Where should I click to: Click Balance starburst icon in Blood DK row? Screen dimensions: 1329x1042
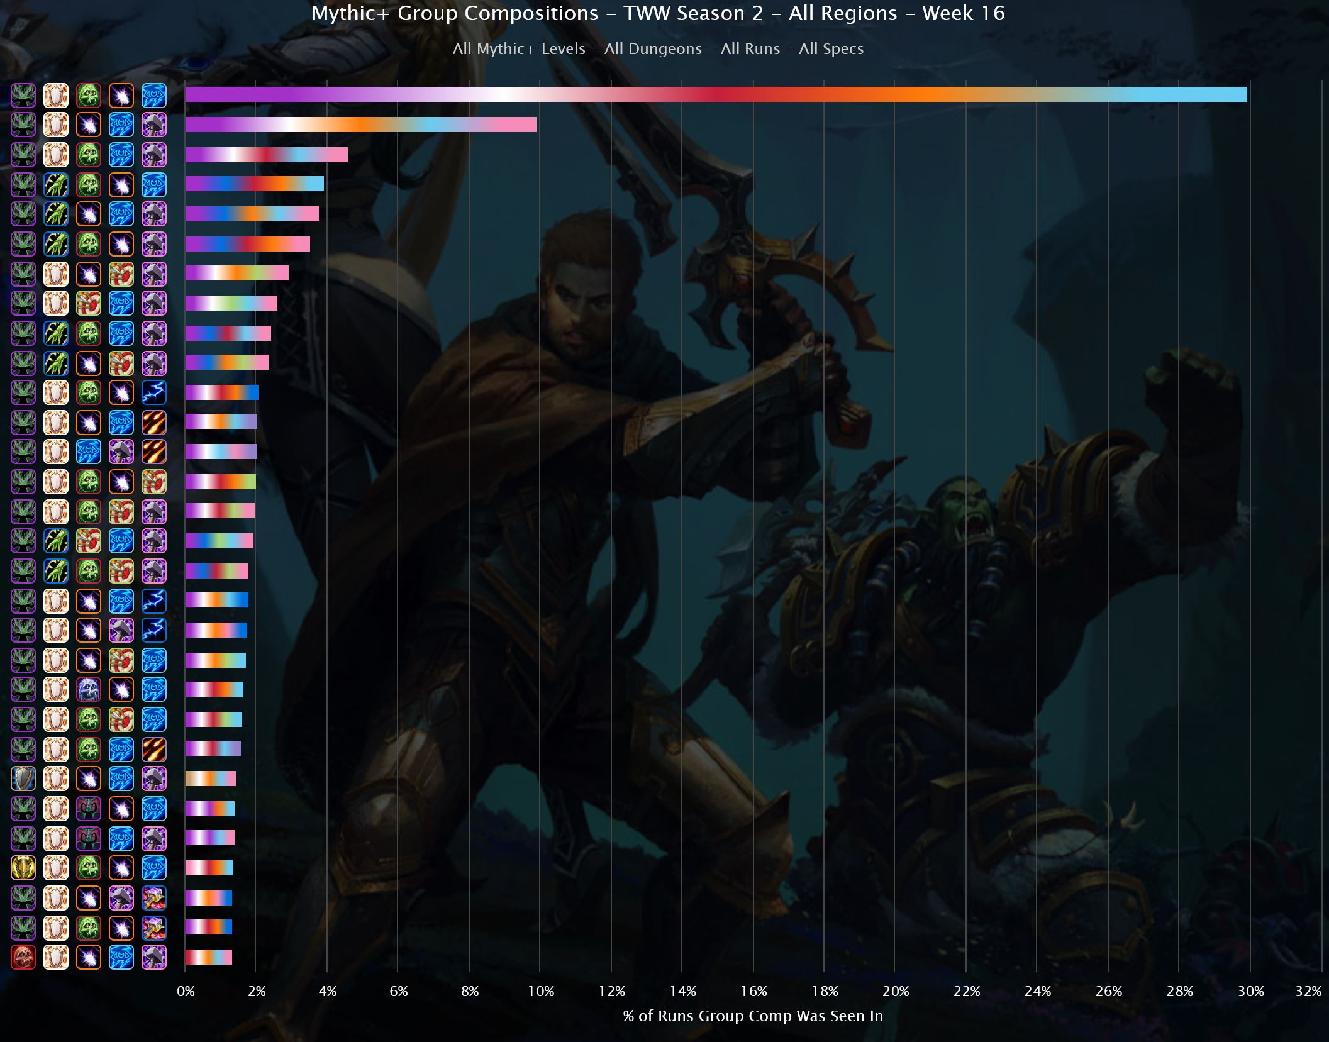(89, 957)
